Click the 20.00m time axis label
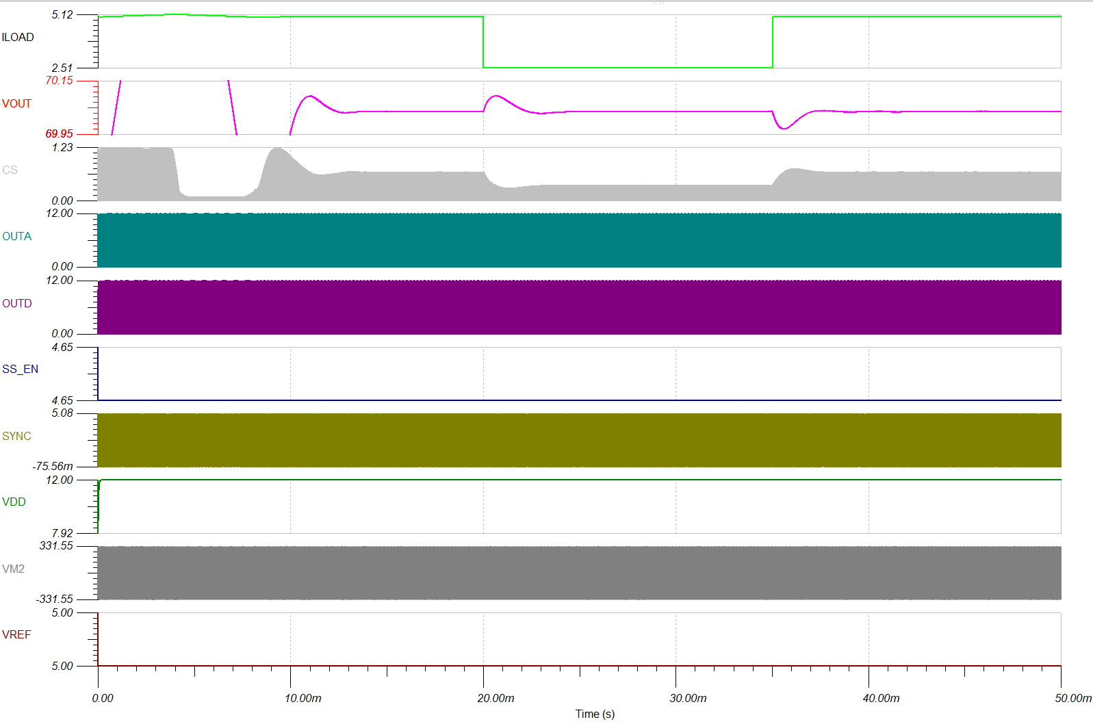The width and height of the screenshot is (1093, 724). [x=496, y=698]
